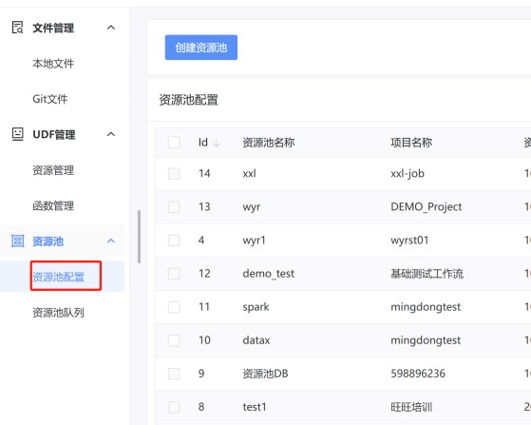This screenshot has width=531, height=425.
Task: Sort the table by the Id arrow icon
Action: click(x=217, y=143)
